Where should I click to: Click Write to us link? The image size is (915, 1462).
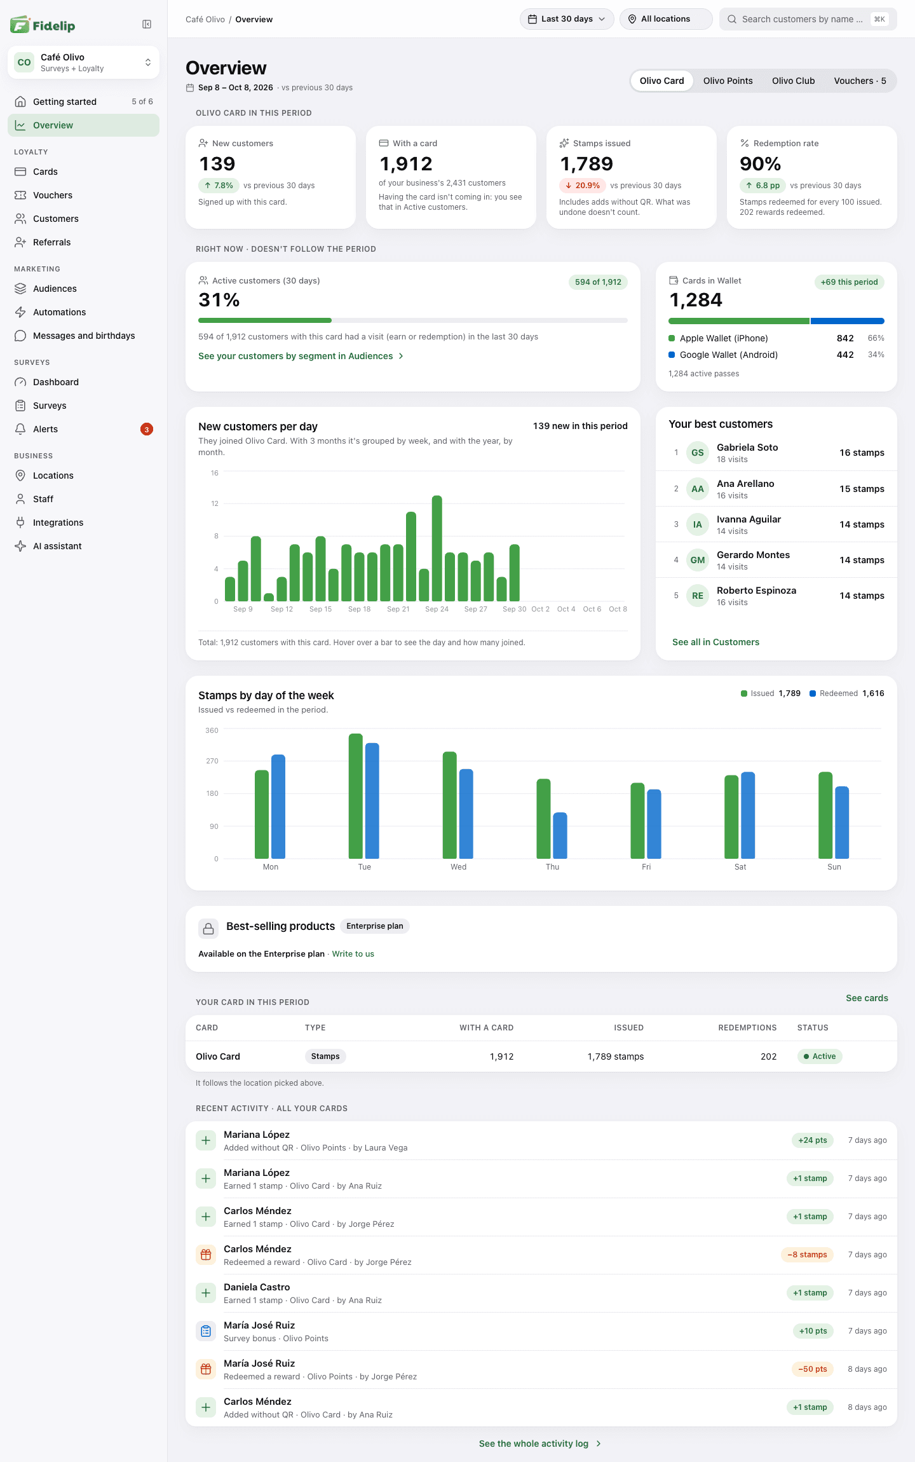click(353, 953)
